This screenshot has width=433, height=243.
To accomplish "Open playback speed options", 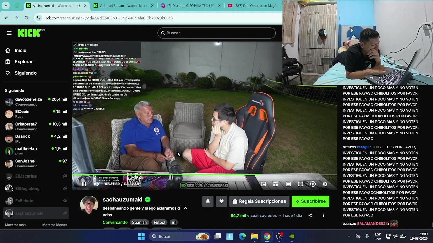I will 313,184.
